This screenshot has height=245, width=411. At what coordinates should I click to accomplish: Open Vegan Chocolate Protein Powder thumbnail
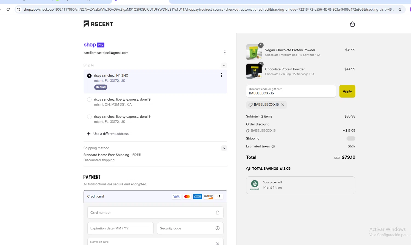pyautogui.click(x=254, y=52)
